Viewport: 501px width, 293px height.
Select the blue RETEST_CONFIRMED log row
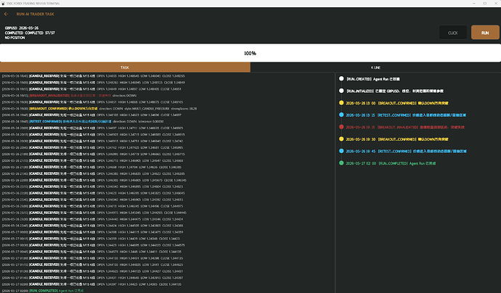pyautogui.click(x=83, y=122)
